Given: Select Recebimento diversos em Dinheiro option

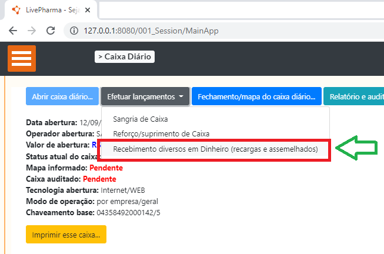Looking at the screenshot, I should (215, 149).
